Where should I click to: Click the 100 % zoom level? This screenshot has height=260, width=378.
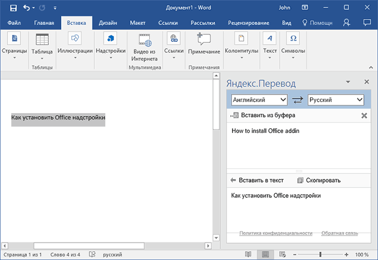[362, 254]
